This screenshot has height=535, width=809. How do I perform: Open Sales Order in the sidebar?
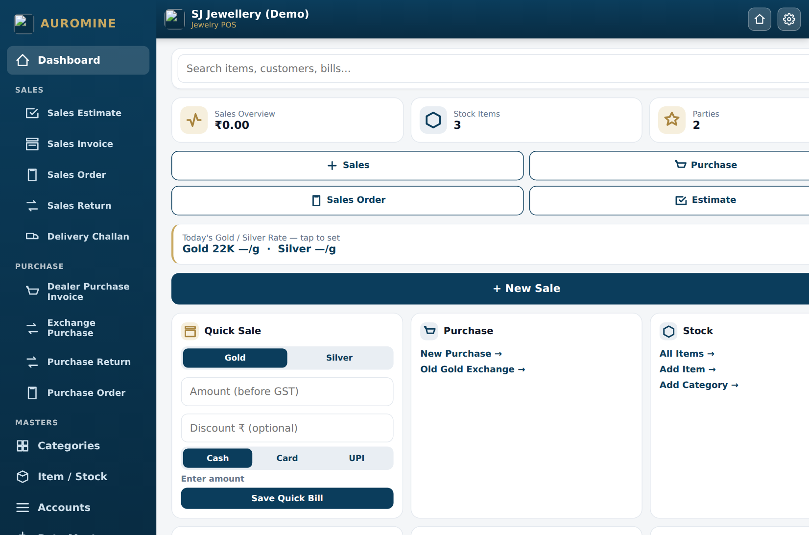[78, 175]
